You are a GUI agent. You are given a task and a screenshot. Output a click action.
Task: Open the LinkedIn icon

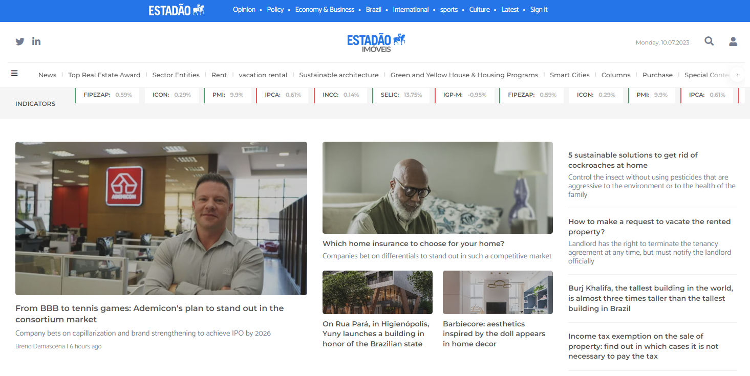36,41
